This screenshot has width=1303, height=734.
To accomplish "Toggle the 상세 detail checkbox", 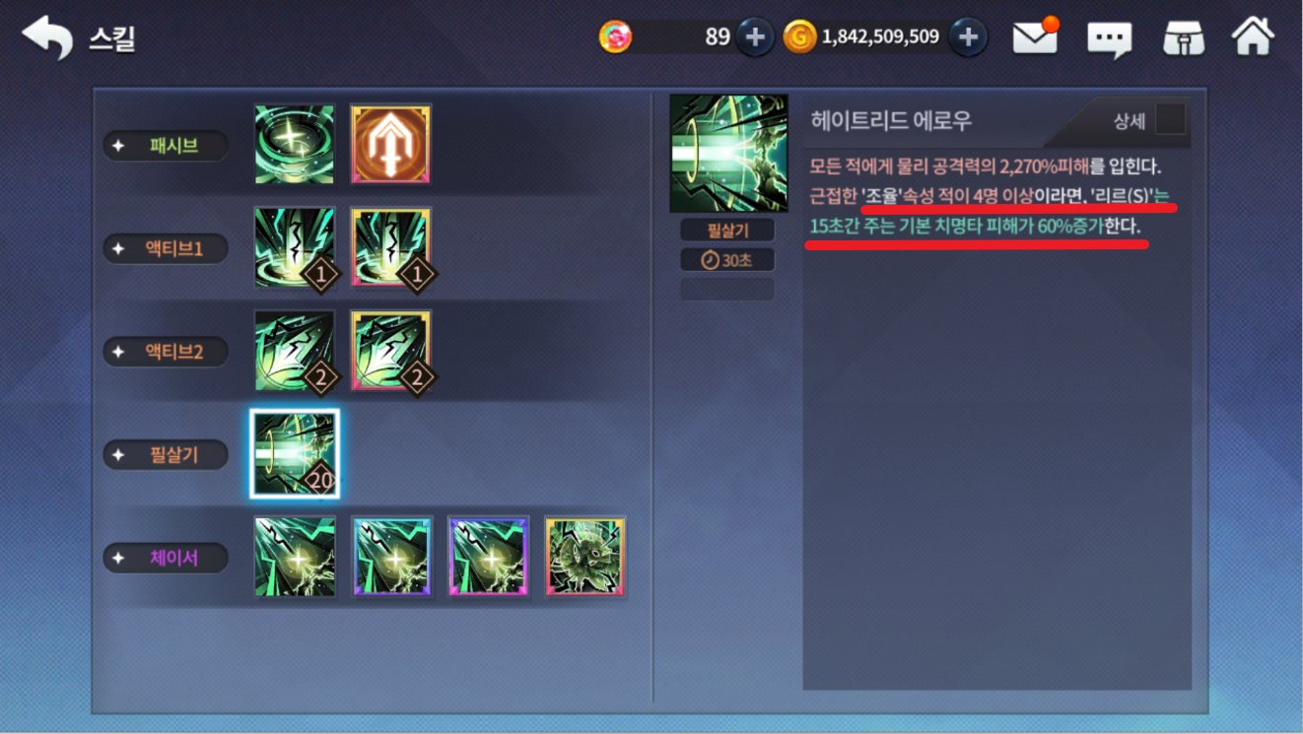I will 1170,120.
